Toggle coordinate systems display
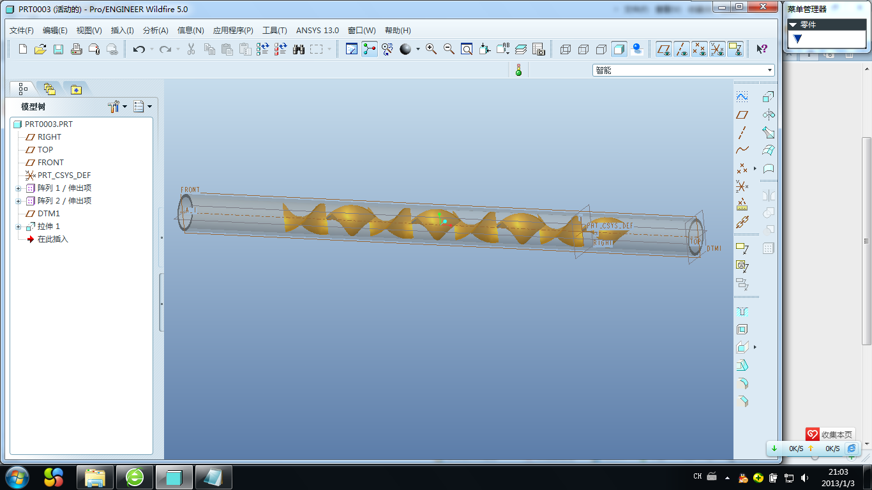The width and height of the screenshot is (872, 490). pyautogui.click(x=718, y=49)
